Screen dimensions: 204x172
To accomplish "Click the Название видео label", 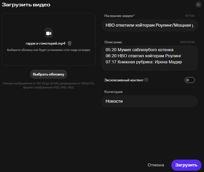I will (x=119, y=16).
